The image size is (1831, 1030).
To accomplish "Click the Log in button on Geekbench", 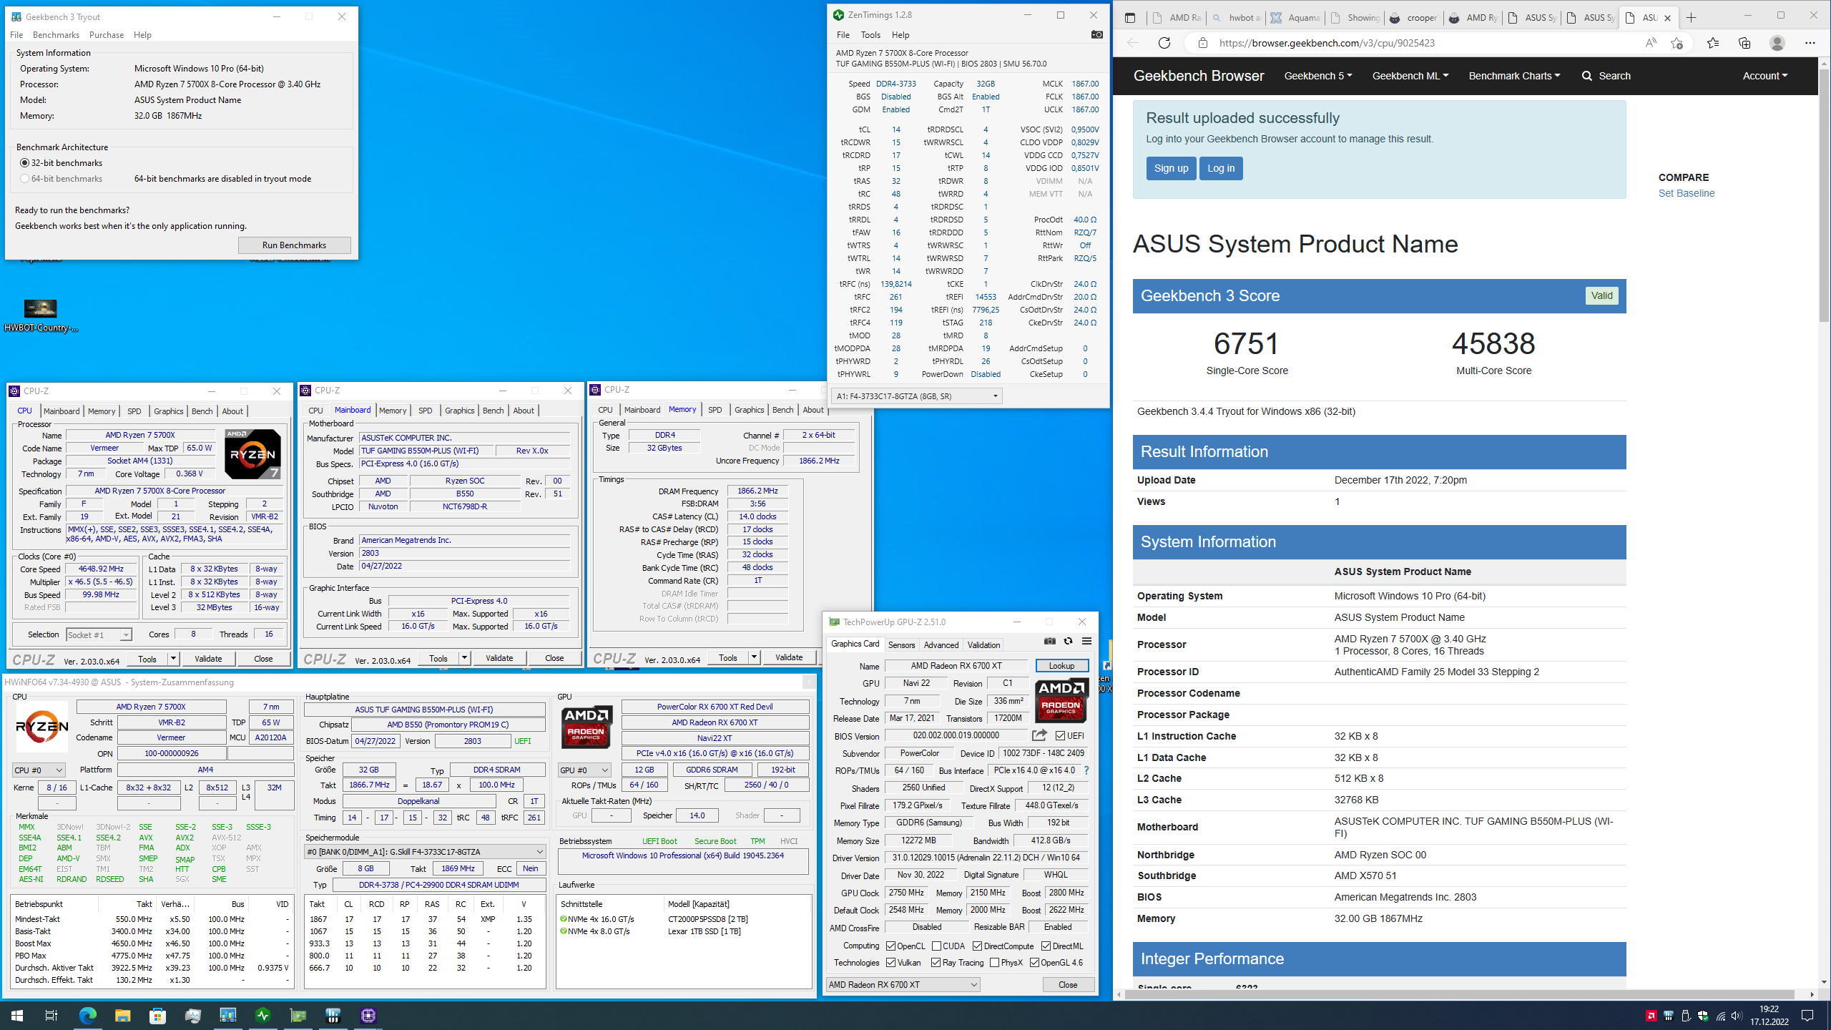I will [x=1221, y=168].
